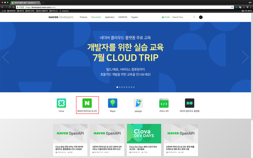Select the first carousel indicator dot
Screen dimensions: 253x158
pos(117,87)
